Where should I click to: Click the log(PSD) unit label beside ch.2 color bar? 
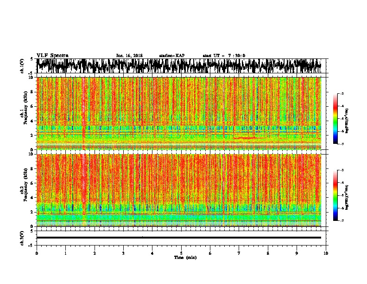point(347,197)
